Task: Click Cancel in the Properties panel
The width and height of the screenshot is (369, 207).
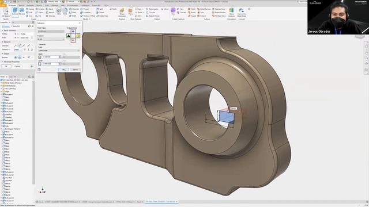Action: tap(17, 67)
